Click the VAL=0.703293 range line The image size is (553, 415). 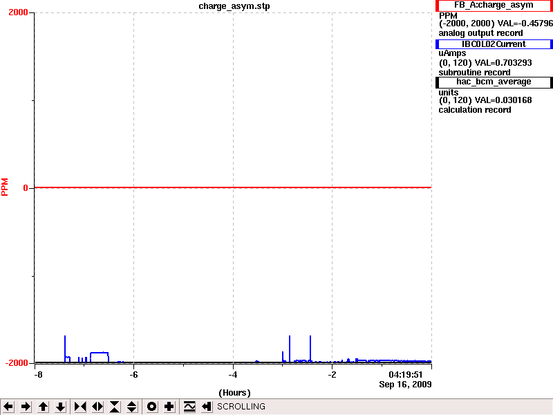coord(485,63)
